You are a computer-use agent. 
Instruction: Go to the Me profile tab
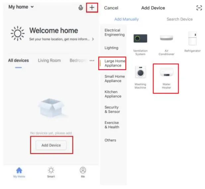[x=83, y=172]
